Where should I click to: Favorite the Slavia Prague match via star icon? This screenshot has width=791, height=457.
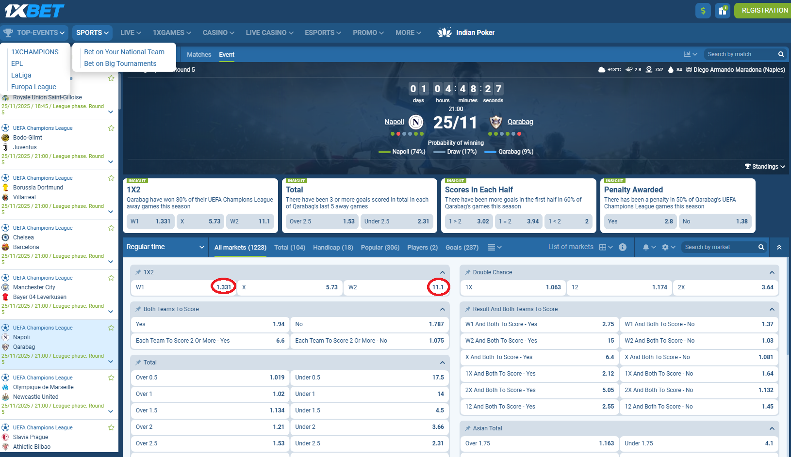click(111, 427)
